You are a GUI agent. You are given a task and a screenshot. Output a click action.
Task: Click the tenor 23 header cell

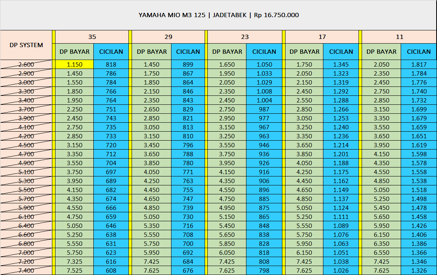coord(245,37)
